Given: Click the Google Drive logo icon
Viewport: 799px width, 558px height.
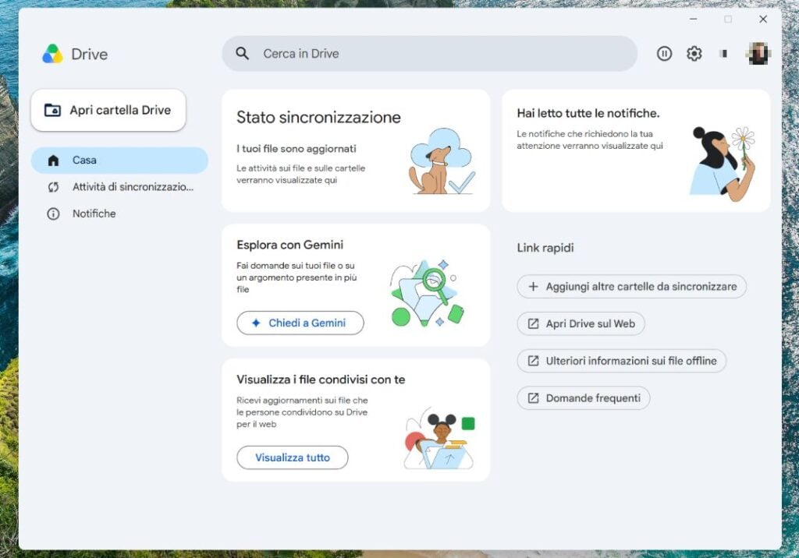Looking at the screenshot, I should pos(52,54).
